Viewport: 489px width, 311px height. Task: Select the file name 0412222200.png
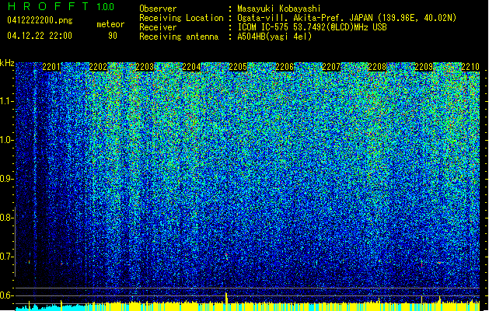point(40,20)
